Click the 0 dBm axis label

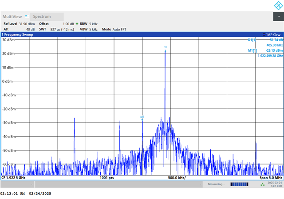pos(7,81)
